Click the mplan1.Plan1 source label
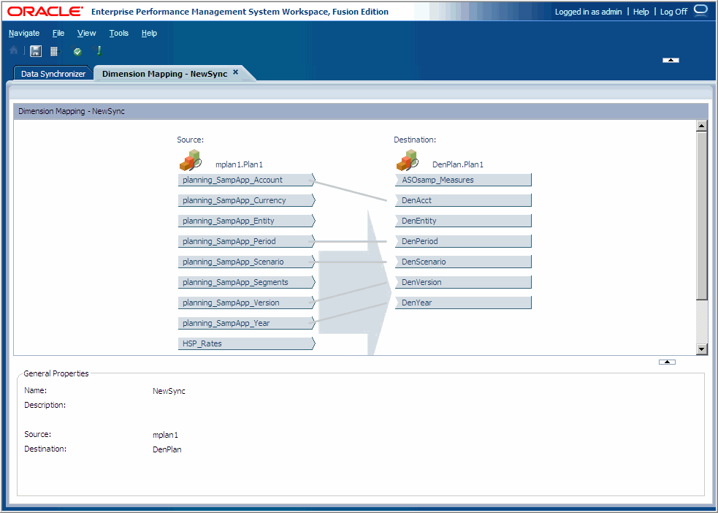The width and height of the screenshot is (718, 513). pos(239,164)
